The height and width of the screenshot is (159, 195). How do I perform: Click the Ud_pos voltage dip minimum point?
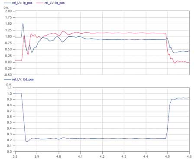pos(27,142)
